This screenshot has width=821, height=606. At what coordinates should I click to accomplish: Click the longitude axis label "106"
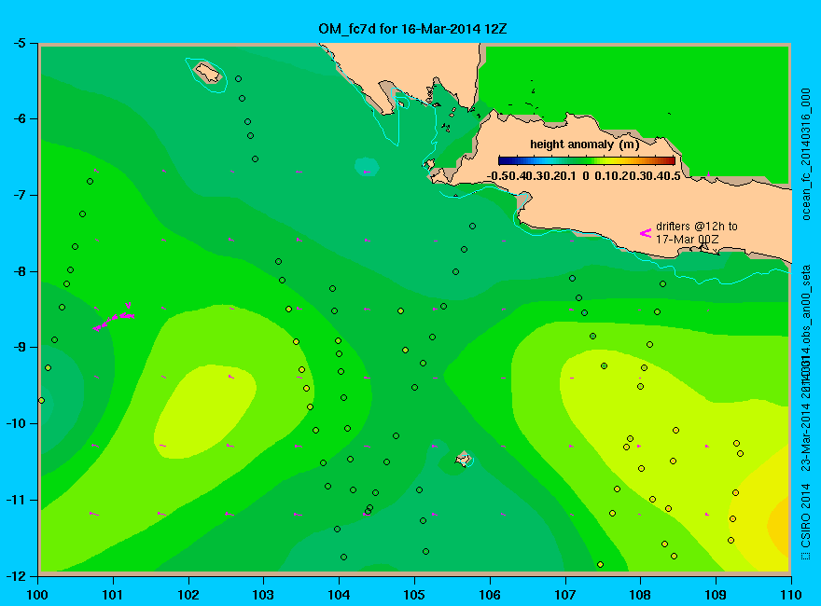pyautogui.click(x=490, y=595)
